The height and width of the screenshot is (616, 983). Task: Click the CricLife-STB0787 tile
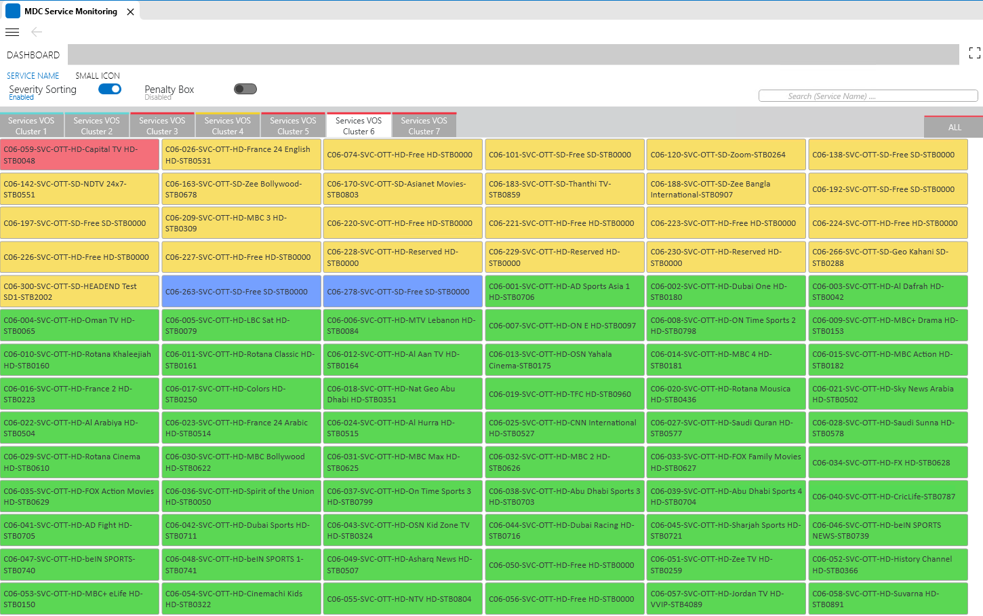click(x=888, y=497)
